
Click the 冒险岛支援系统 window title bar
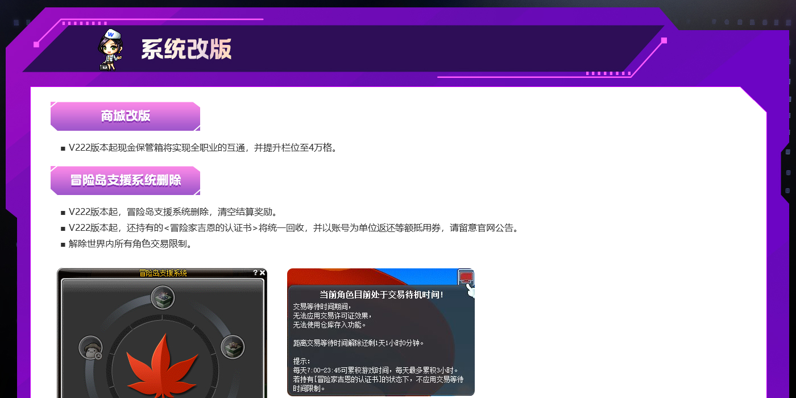point(163,273)
